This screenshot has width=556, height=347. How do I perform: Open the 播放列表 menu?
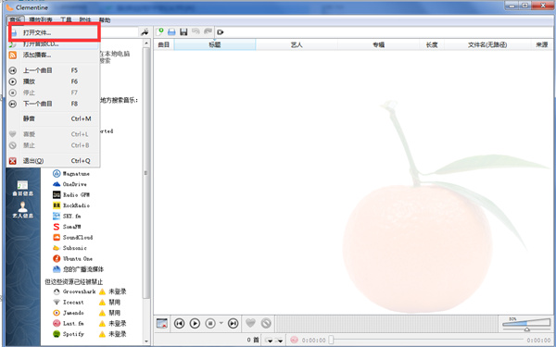(x=40, y=20)
